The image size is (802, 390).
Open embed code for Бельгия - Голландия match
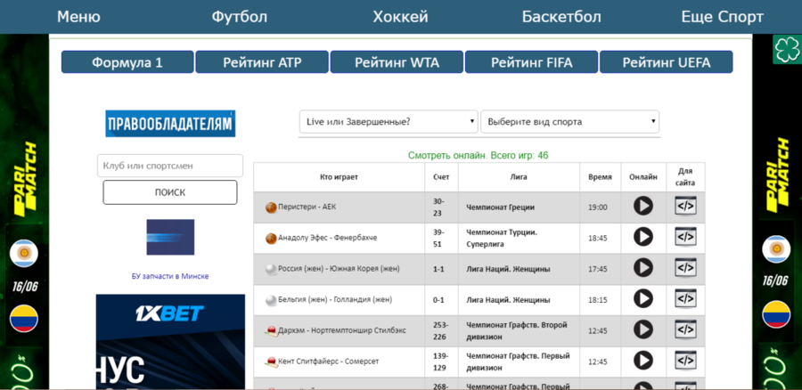tap(684, 299)
